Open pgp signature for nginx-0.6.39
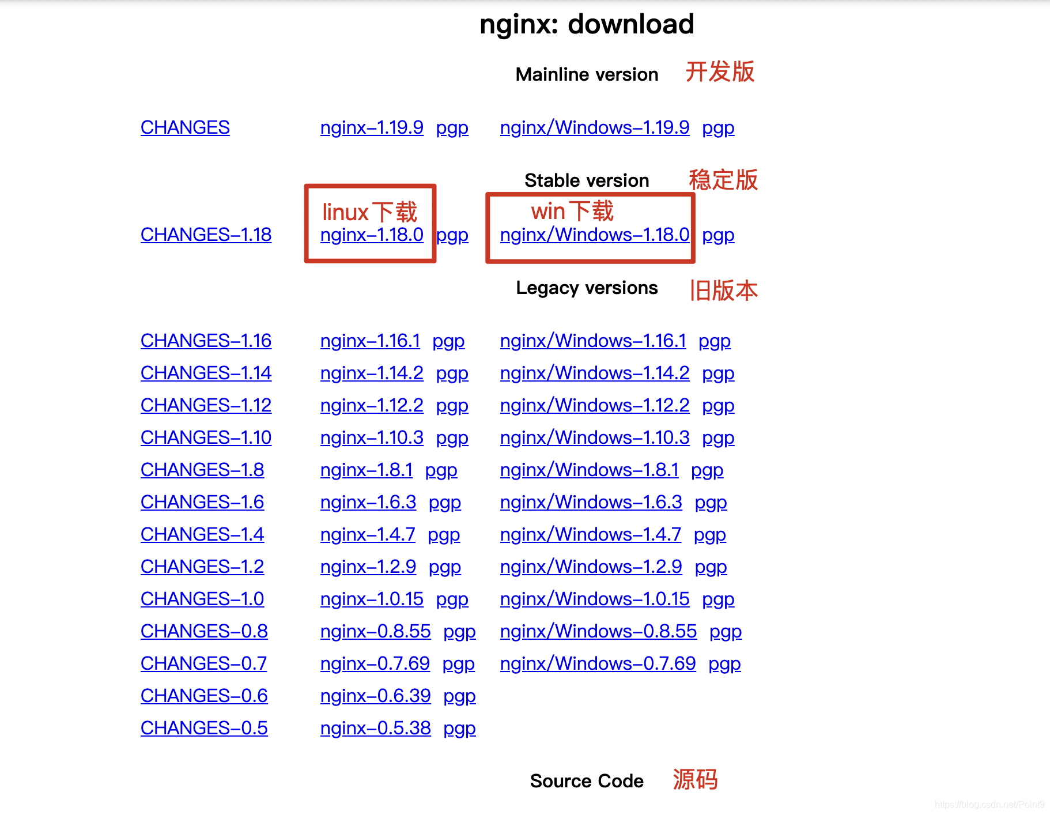Viewport: 1050px width, 815px height. [460, 696]
